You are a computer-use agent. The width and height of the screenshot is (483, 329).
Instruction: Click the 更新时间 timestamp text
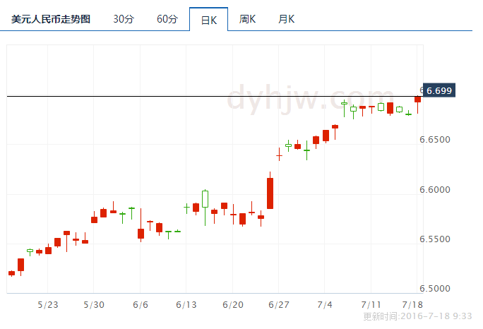pos(417,316)
